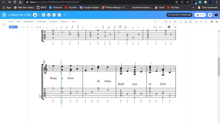
Task: Open the Google Translate bookmark
Action: pyautogui.click(x=89, y=8)
